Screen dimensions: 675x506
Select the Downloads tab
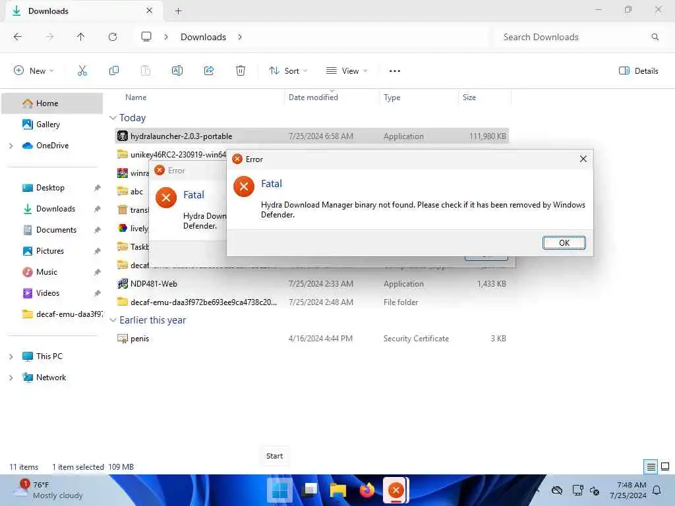[x=84, y=11]
